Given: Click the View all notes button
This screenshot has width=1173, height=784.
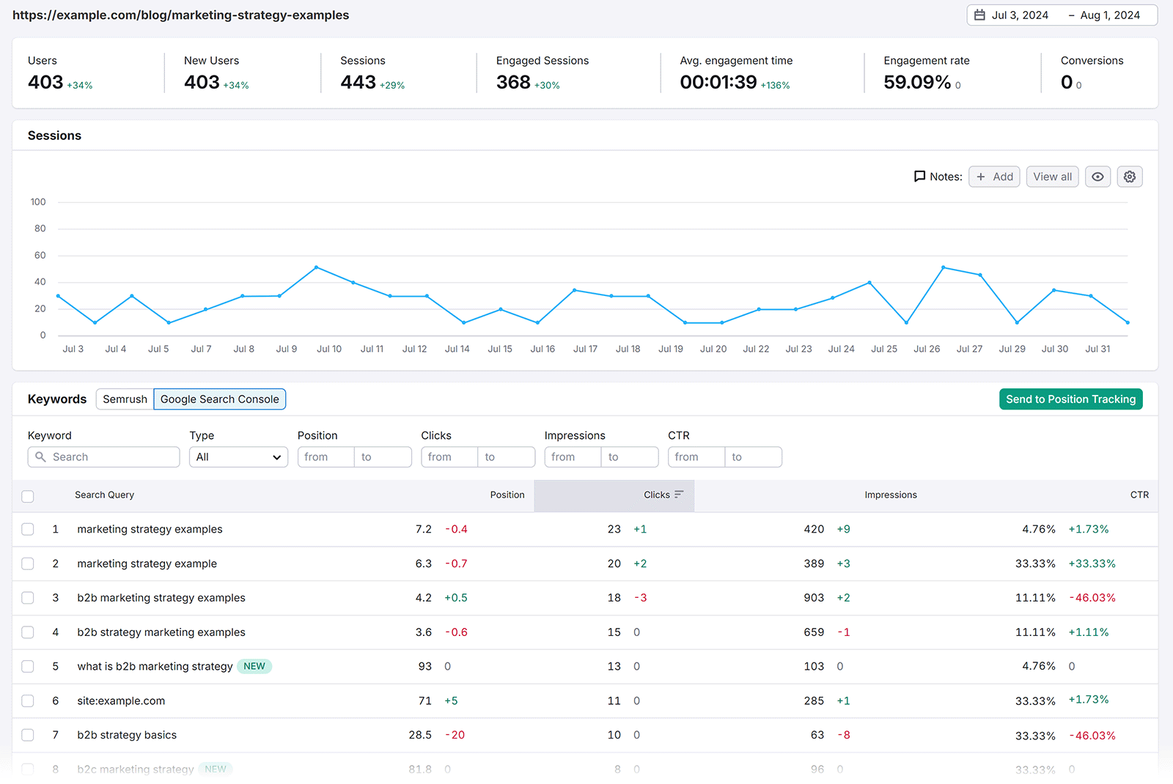Looking at the screenshot, I should click(1052, 176).
